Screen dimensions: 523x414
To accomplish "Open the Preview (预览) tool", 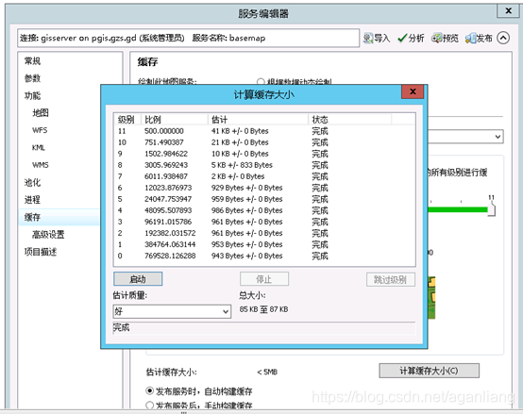I will (445, 38).
